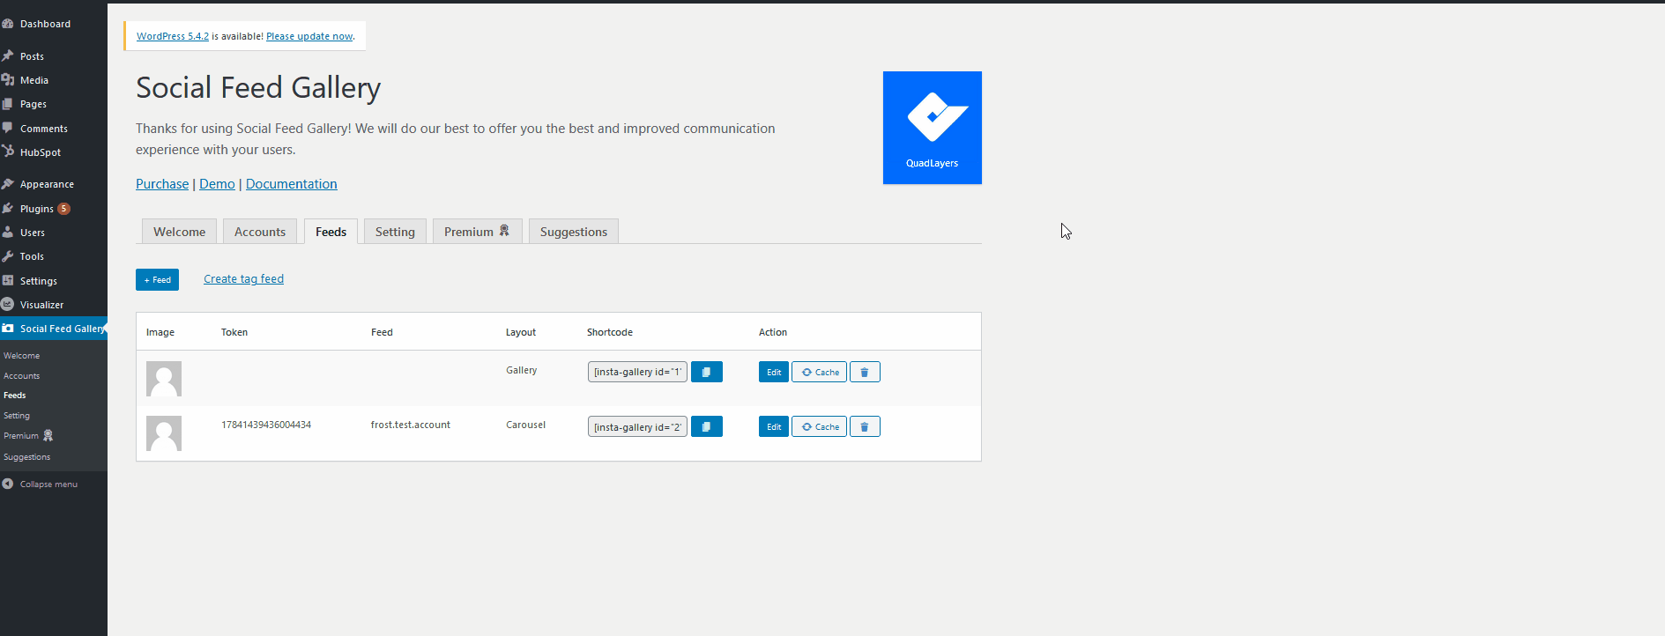
Task: Click the Tools wrench icon
Action: click(x=8, y=255)
